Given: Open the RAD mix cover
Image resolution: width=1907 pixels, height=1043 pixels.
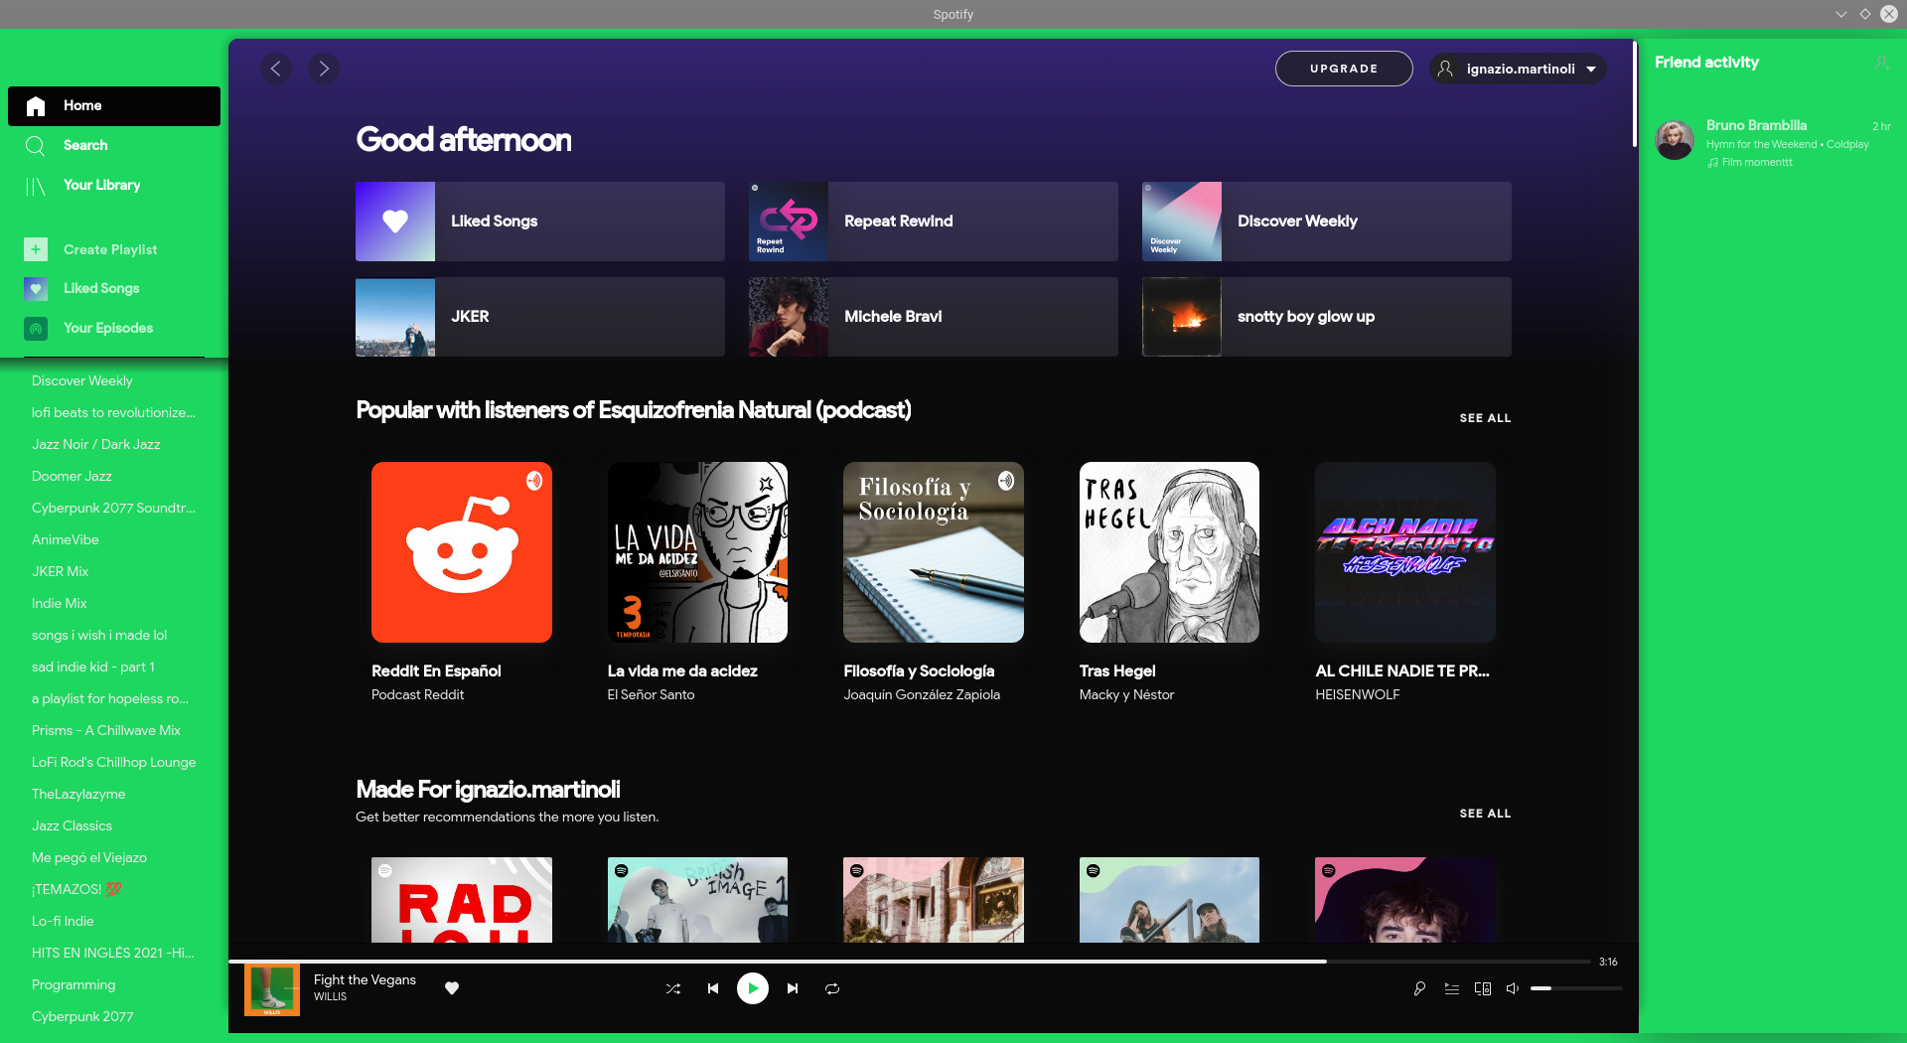Looking at the screenshot, I should 462,900.
